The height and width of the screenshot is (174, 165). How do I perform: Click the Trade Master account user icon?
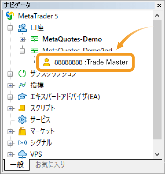coord(47,62)
